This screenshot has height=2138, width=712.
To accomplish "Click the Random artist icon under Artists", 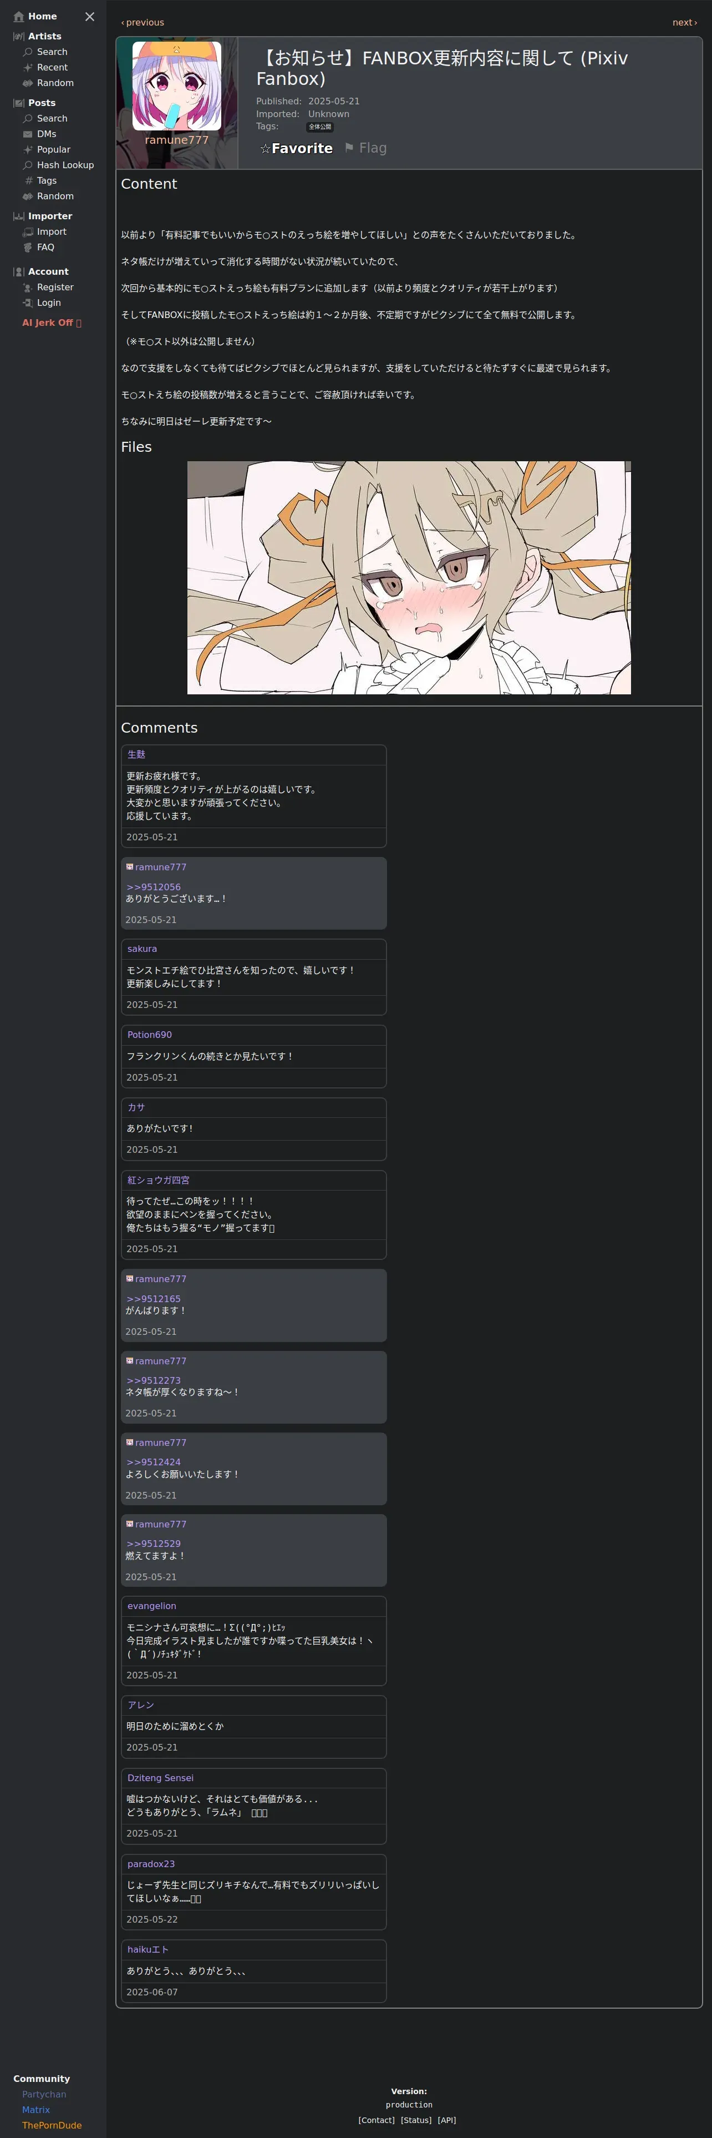I will [28, 83].
